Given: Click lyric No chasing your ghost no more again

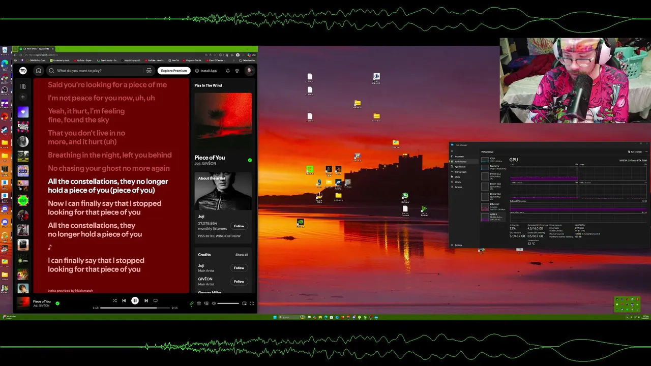Looking at the screenshot, I should (x=109, y=168).
